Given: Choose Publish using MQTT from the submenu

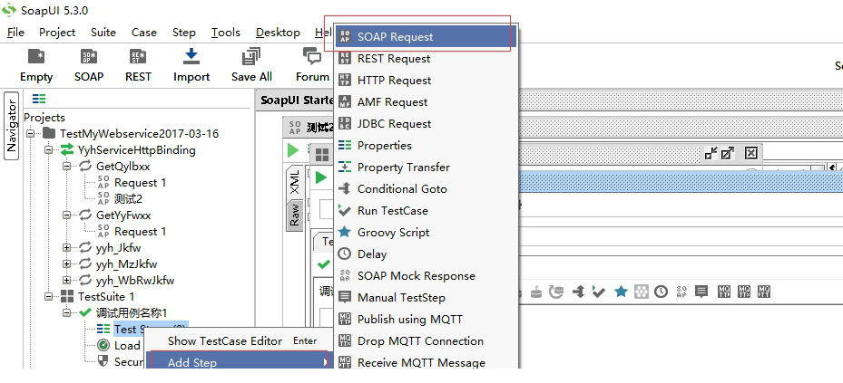Looking at the screenshot, I should click(426, 319).
